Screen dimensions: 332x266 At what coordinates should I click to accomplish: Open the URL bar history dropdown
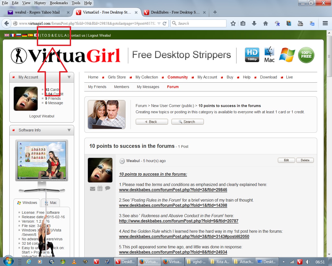click(x=159, y=23)
